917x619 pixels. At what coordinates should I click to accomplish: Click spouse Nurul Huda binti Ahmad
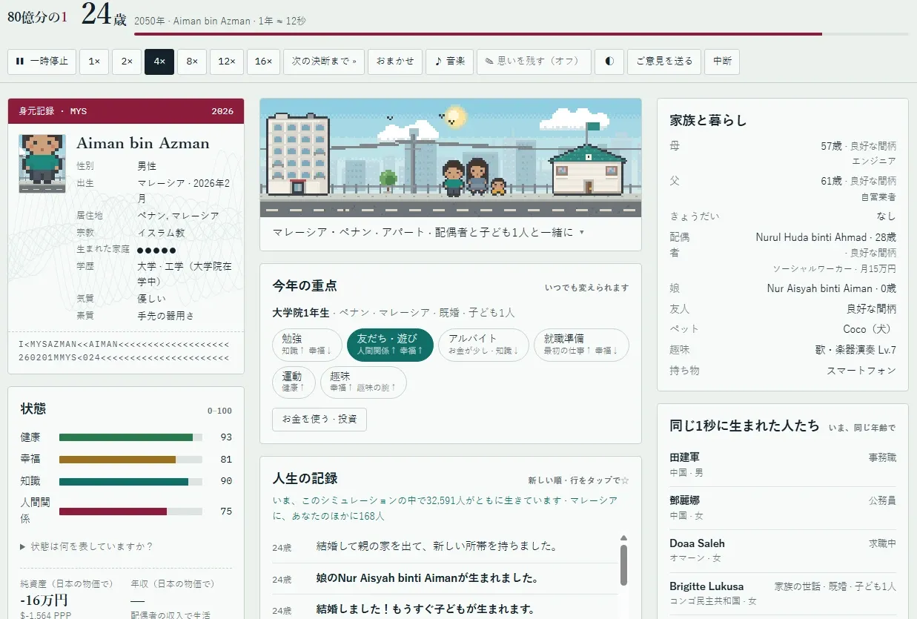(826, 237)
